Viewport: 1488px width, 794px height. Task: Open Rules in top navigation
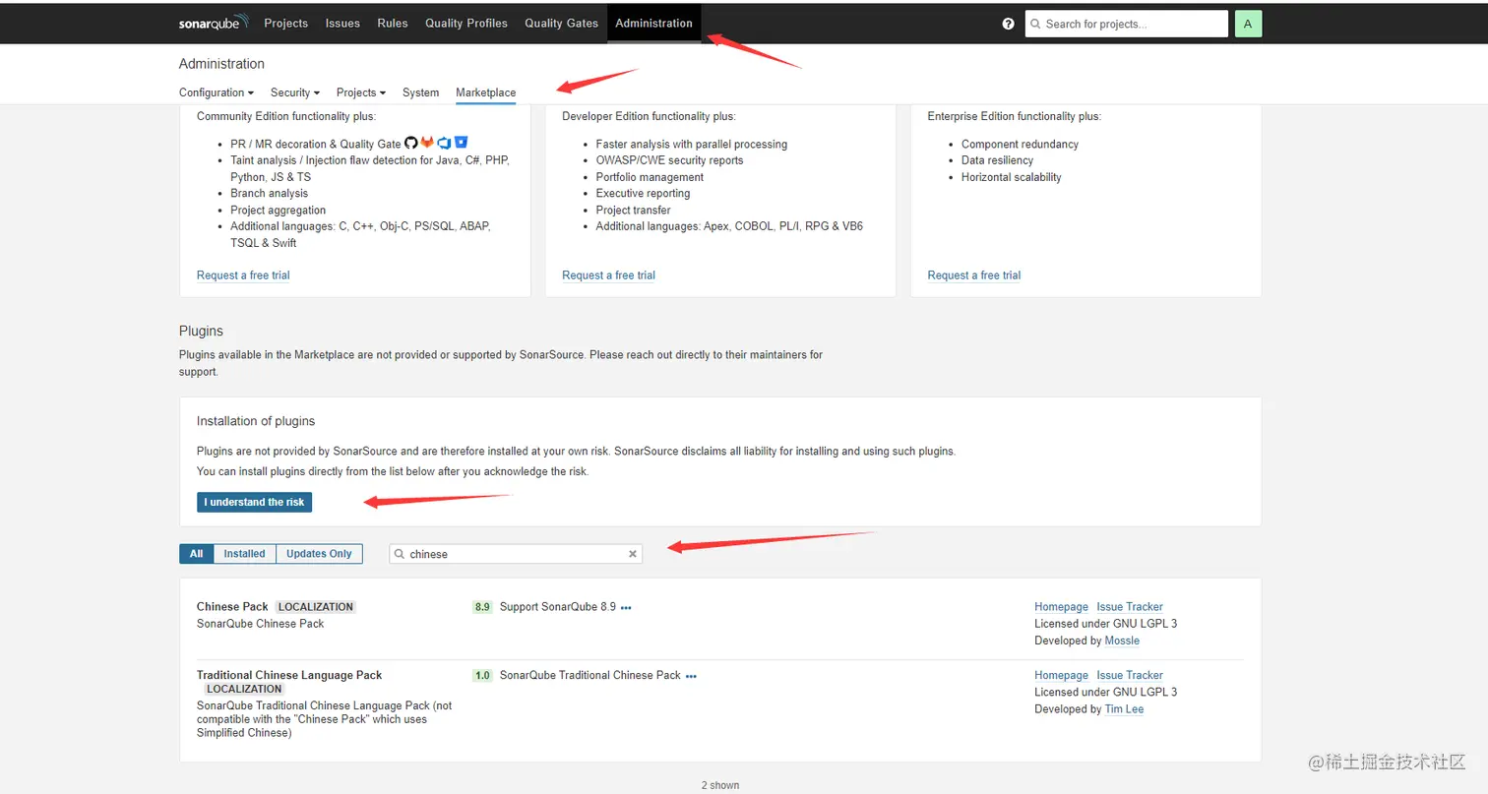click(392, 23)
